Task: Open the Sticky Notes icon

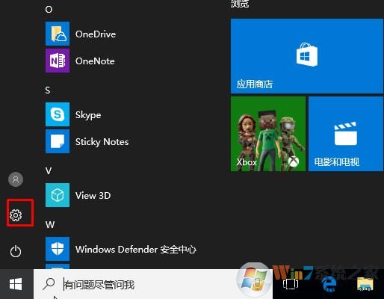Action: click(58, 141)
